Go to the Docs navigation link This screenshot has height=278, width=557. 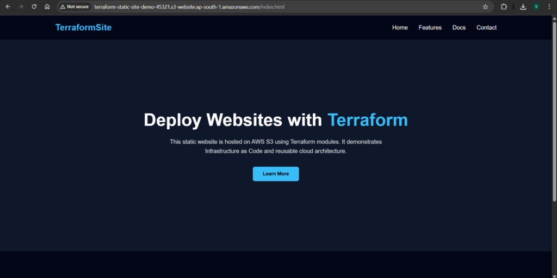459,28
